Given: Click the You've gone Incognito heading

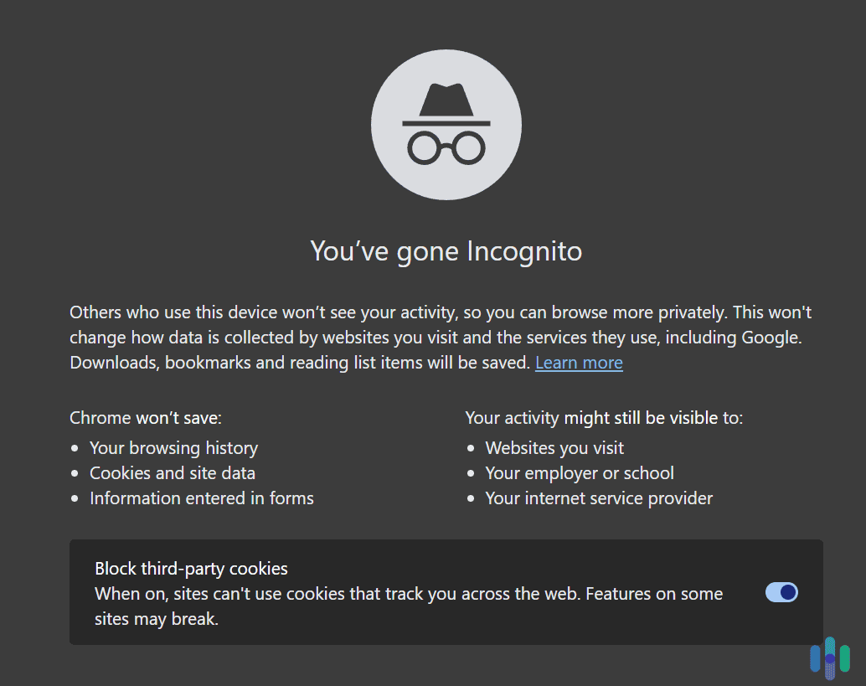Looking at the screenshot, I should (x=446, y=251).
